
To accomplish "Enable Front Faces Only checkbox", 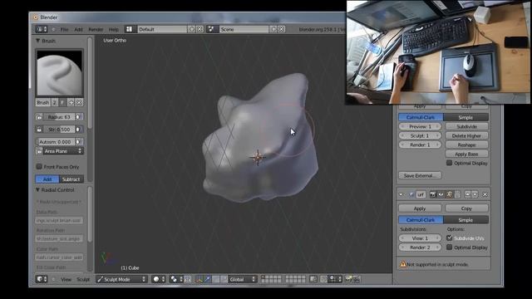I will click(x=39, y=166).
